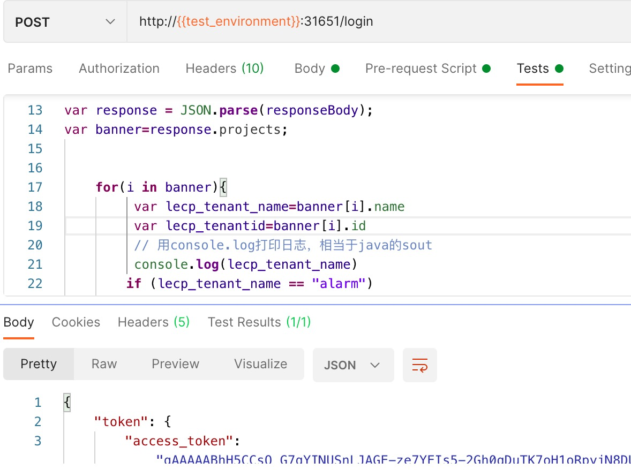631x470 pixels.
Task: Click empty editor line 15
Action: click(348, 149)
